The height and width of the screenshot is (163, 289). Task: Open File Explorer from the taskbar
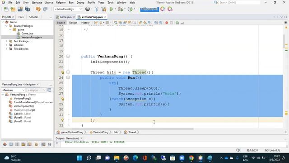[x=117, y=158]
